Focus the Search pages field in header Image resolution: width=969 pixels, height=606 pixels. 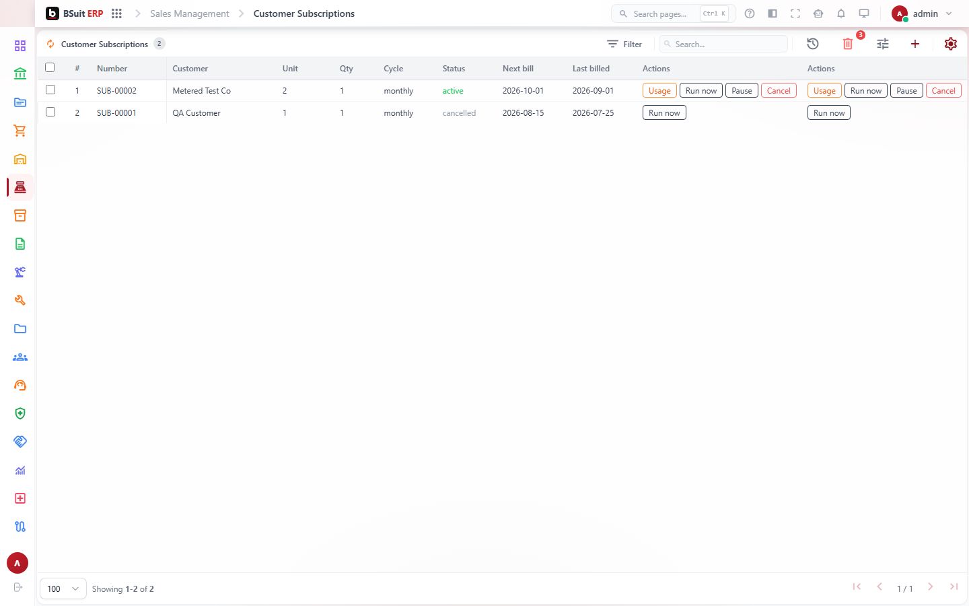coord(673,13)
